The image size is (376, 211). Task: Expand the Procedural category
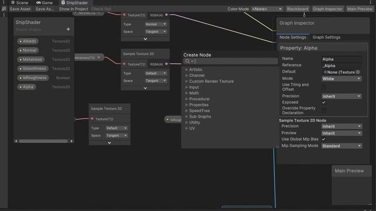point(186,99)
